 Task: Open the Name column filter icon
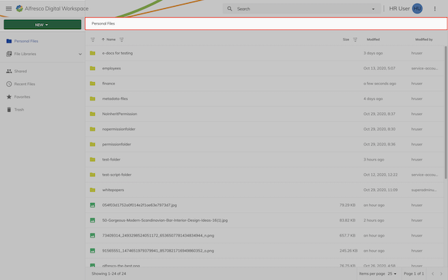(122, 40)
